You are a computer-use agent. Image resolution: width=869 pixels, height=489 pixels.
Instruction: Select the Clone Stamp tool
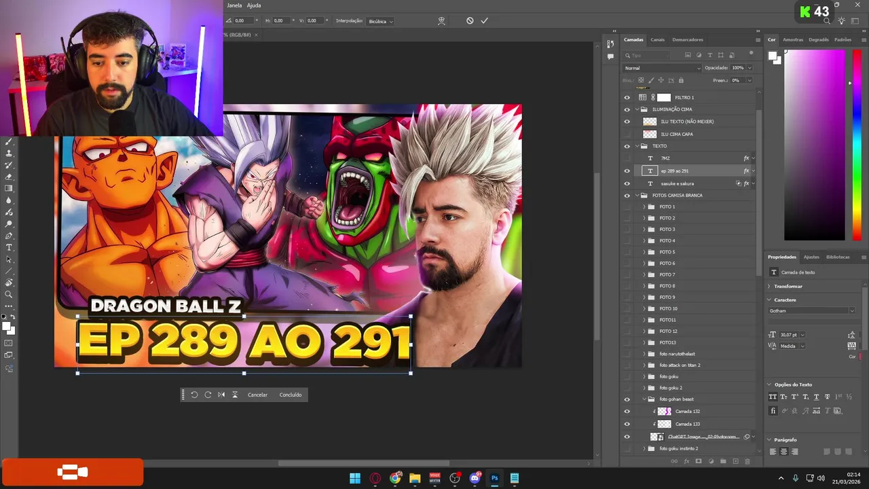click(x=9, y=153)
